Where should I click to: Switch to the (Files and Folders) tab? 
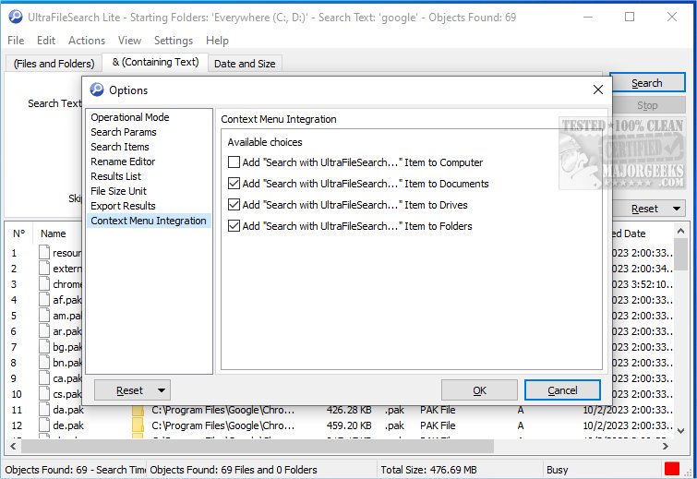click(x=54, y=64)
